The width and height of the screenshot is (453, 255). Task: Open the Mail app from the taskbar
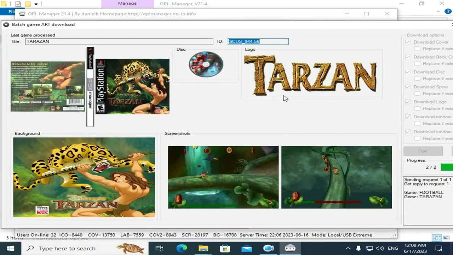click(x=247, y=248)
